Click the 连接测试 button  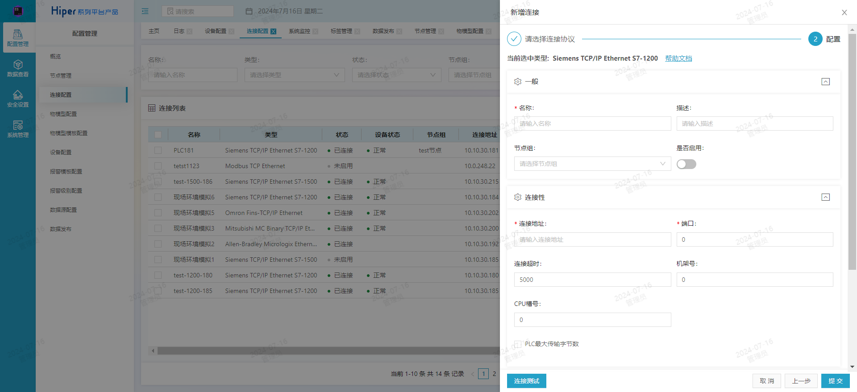click(x=527, y=381)
